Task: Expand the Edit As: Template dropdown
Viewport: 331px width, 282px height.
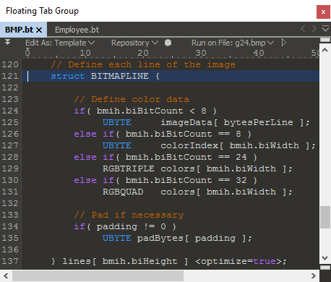Action: point(60,43)
